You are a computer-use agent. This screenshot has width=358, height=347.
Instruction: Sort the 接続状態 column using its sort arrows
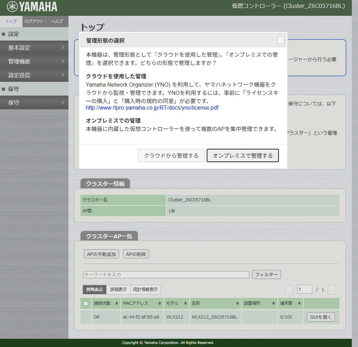pos(117,303)
